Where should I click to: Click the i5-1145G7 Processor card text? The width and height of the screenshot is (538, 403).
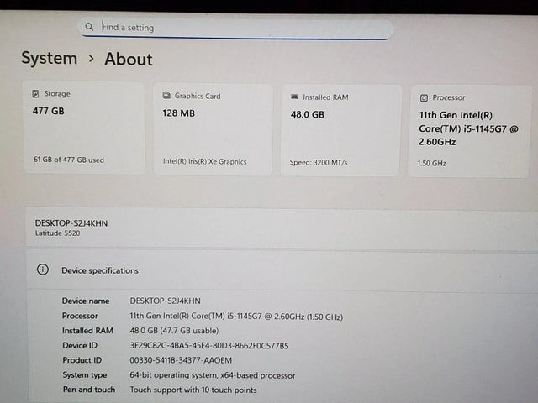(468, 128)
